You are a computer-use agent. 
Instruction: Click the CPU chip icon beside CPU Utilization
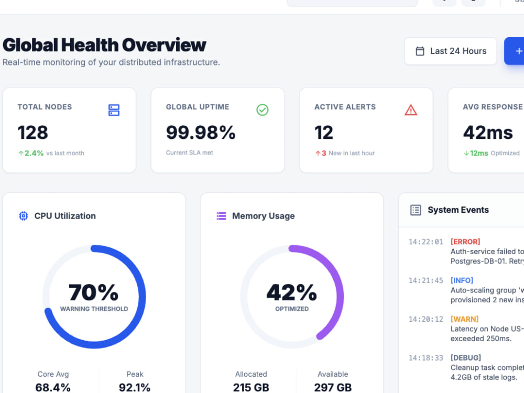tap(24, 216)
